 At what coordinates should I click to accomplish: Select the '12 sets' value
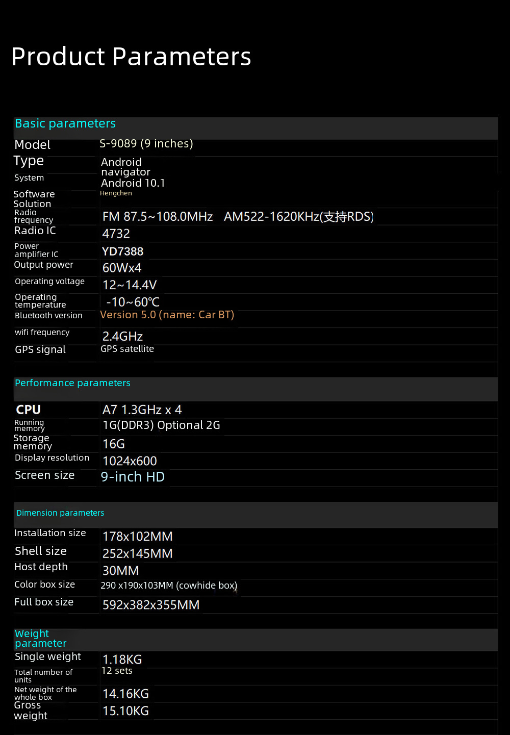117,671
